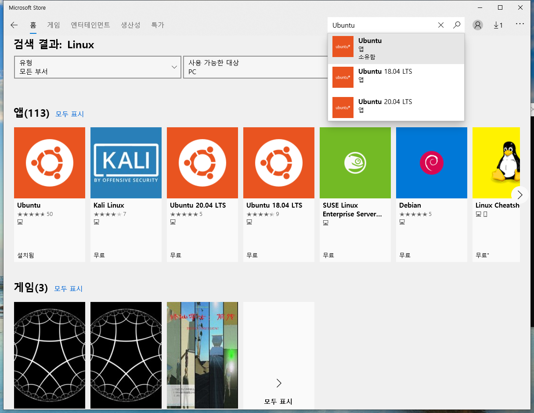Go back with the back arrow

pos(14,25)
